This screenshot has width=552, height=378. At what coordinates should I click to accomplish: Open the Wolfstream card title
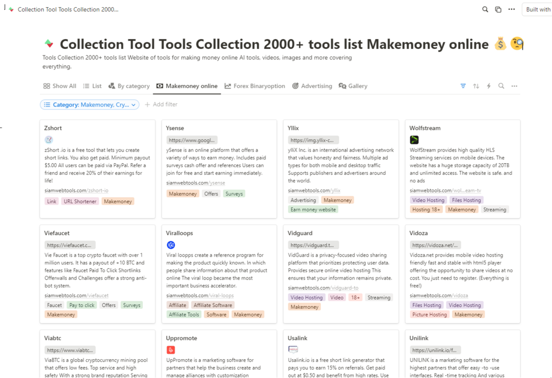coord(425,128)
